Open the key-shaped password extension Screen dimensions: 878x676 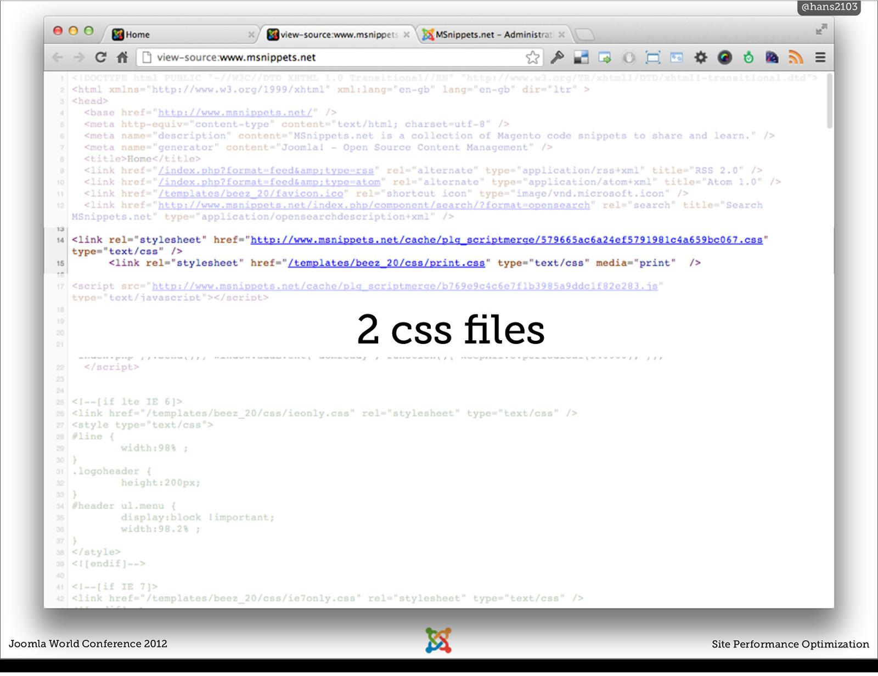click(x=558, y=58)
